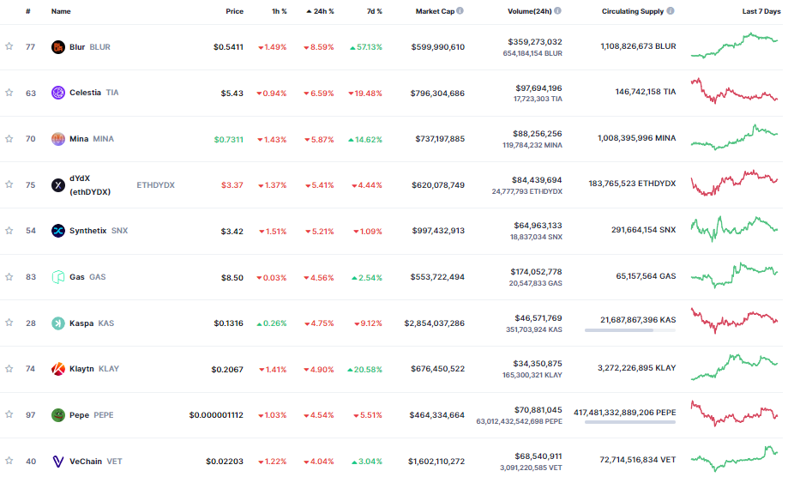This screenshot has width=800, height=477.
Task: Toggle the watchlist star for Mina
Action: [x=9, y=138]
